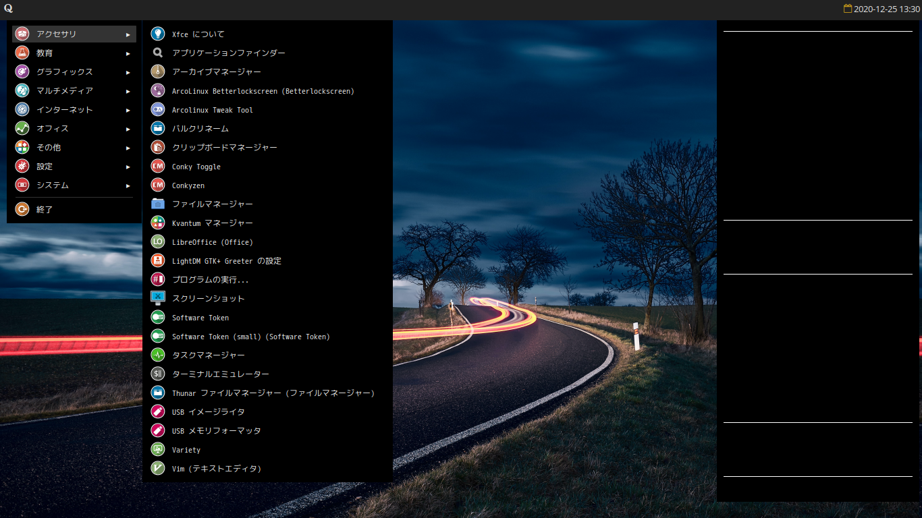Viewport: 922px width, 518px height.
Task: Click the USB イメージライタ icon
Action: coord(157,411)
